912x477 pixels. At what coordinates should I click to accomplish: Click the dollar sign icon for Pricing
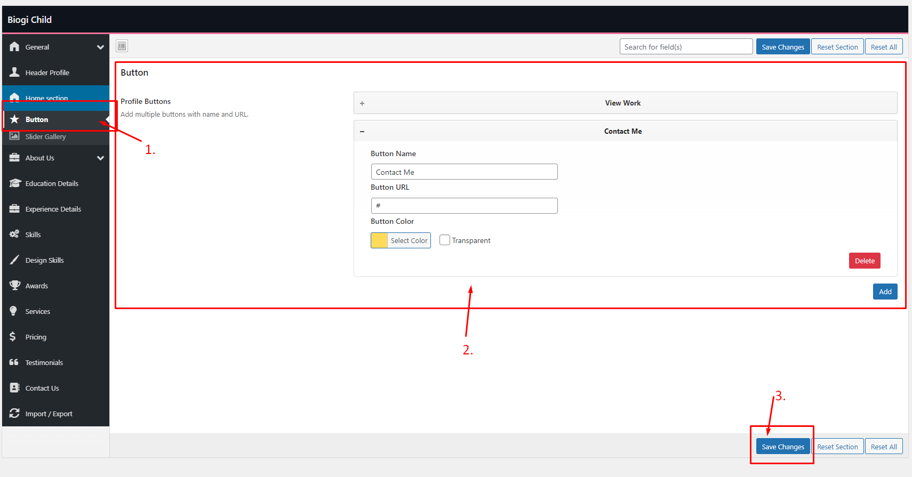click(13, 337)
